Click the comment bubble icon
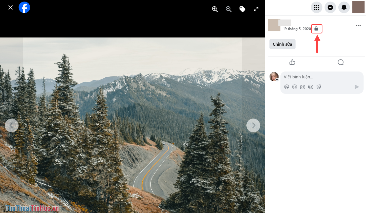This screenshot has width=366, height=213. 340,62
